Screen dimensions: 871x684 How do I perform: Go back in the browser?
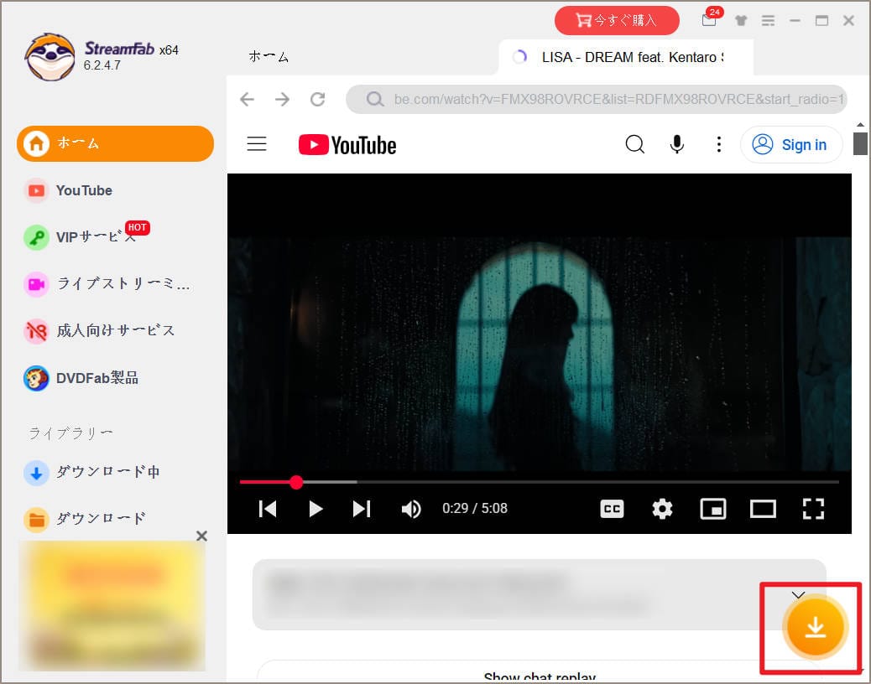pyautogui.click(x=248, y=99)
